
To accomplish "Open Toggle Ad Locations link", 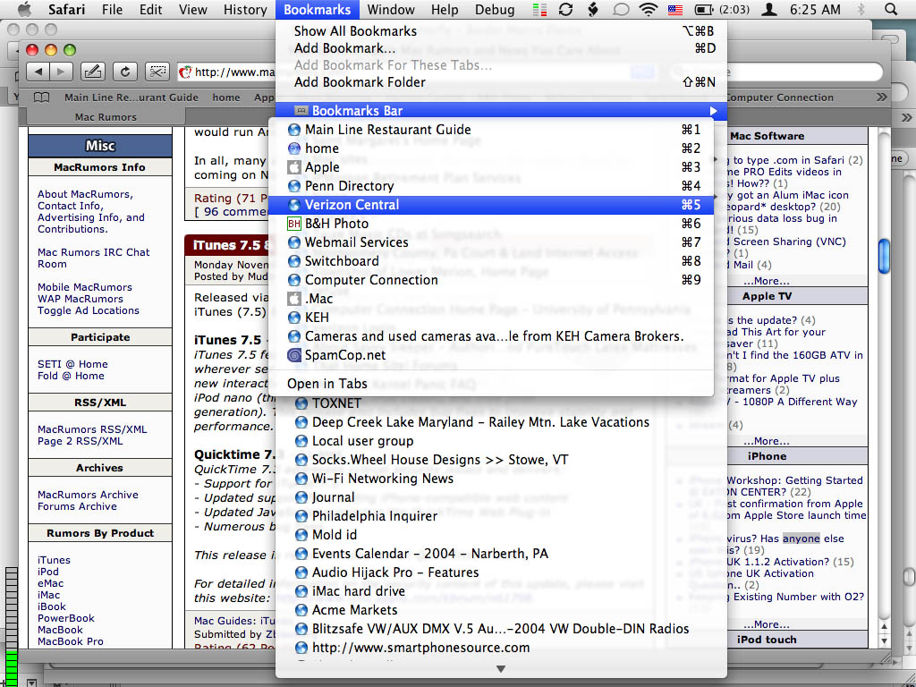I will (89, 310).
